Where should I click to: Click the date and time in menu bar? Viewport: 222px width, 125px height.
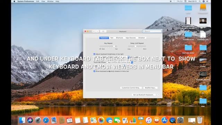tap(192, 1)
